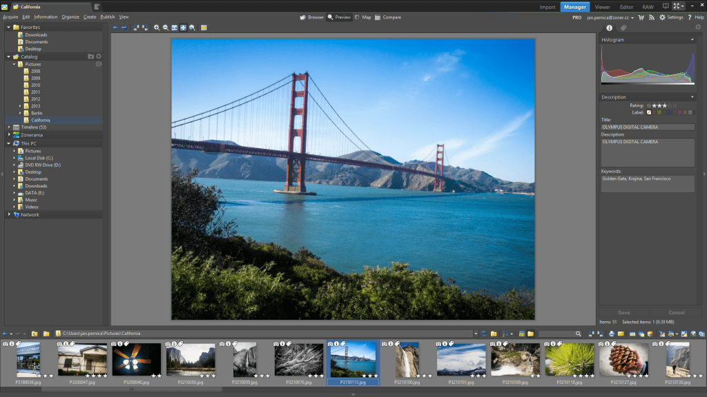Set zoom to 1:1 actual size

click(x=175, y=28)
